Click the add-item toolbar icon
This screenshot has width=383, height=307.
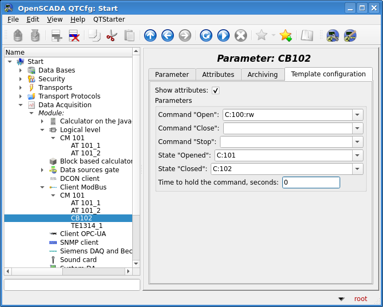tap(57, 36)
